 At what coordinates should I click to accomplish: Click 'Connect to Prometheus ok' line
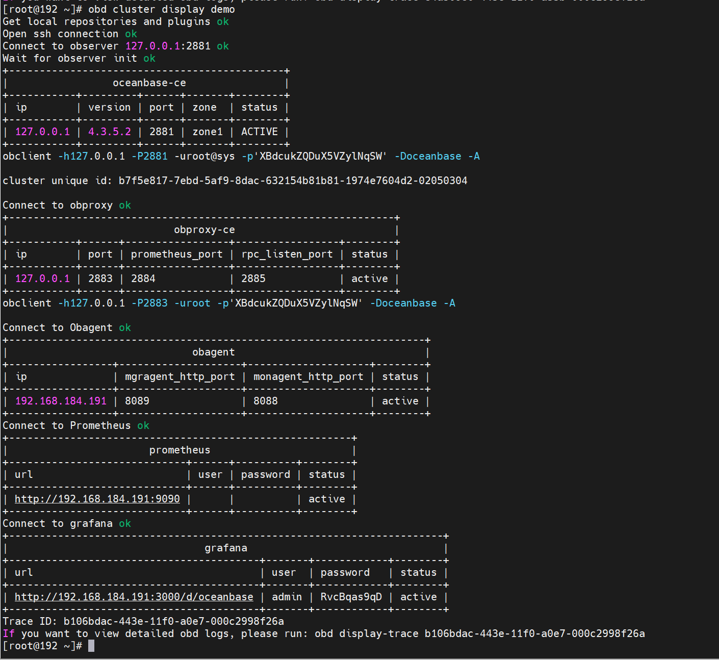[x=76, y=425]
